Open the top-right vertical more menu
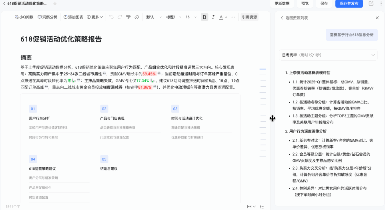Screen dimensions: 385x210 [x=381, y=4]
